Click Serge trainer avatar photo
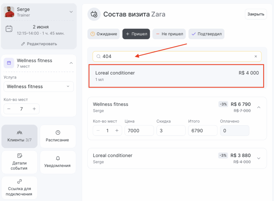The width and height of the screenshot is (274, 201). click(9, 12)
